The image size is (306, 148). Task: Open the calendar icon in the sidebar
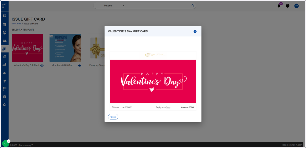point(4,24)
